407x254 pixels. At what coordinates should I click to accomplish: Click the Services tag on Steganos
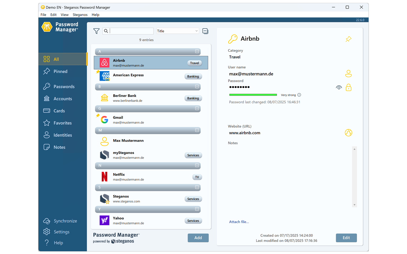click(x=193, y=199)
